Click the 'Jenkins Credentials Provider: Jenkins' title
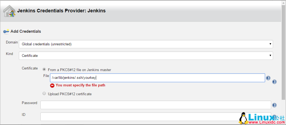The width and height of the screenshot is (286, 125). tap(61, 11)
